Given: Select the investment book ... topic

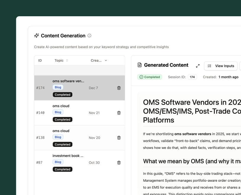Looking at the screenshot, I should point(68,156).
